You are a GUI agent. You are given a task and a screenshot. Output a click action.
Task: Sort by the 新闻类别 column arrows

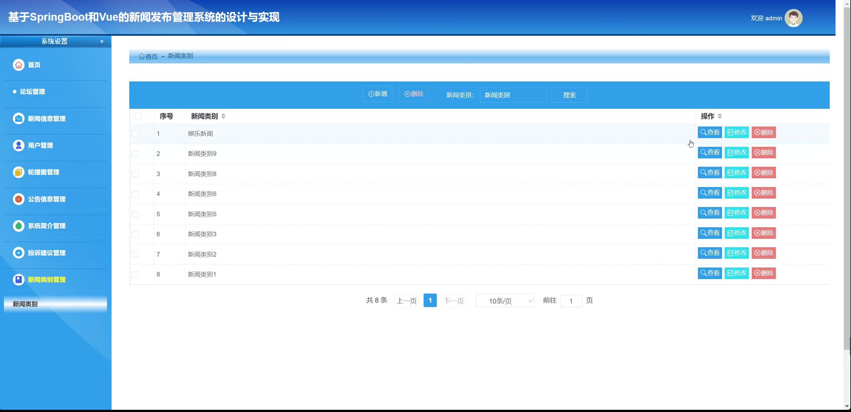[x=223, y=116]
